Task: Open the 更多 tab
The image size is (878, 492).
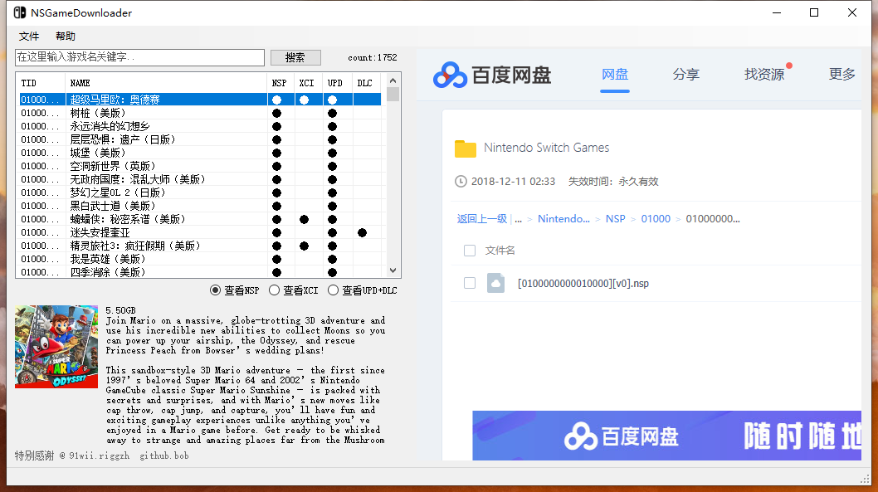Action: tap(842, 75)
